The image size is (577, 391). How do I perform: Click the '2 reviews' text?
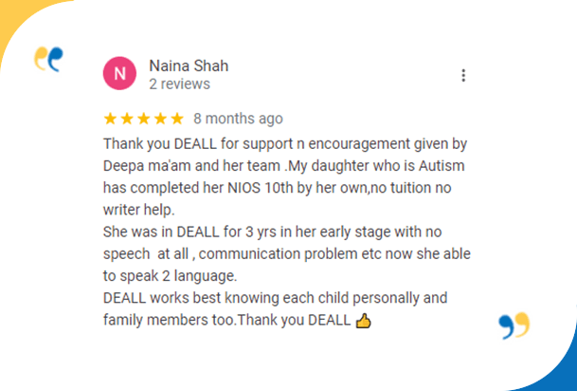(x=180, y=84)
